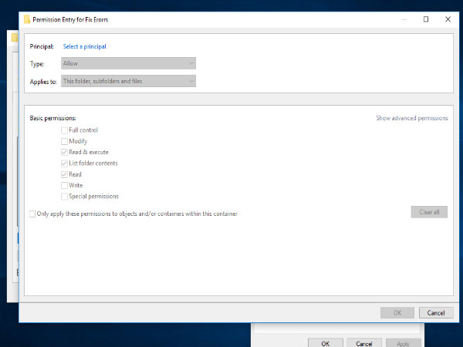
Task: Click Apply in the background window
Action: [403, 342]
